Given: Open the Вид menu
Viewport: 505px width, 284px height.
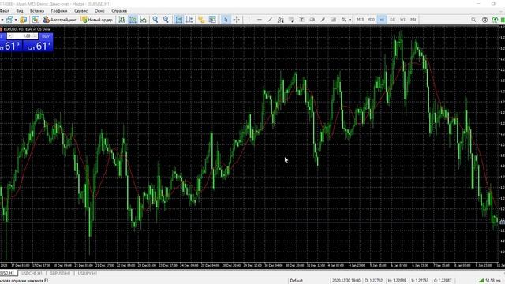Looking at the screenshot, I should tap(20, 10).
